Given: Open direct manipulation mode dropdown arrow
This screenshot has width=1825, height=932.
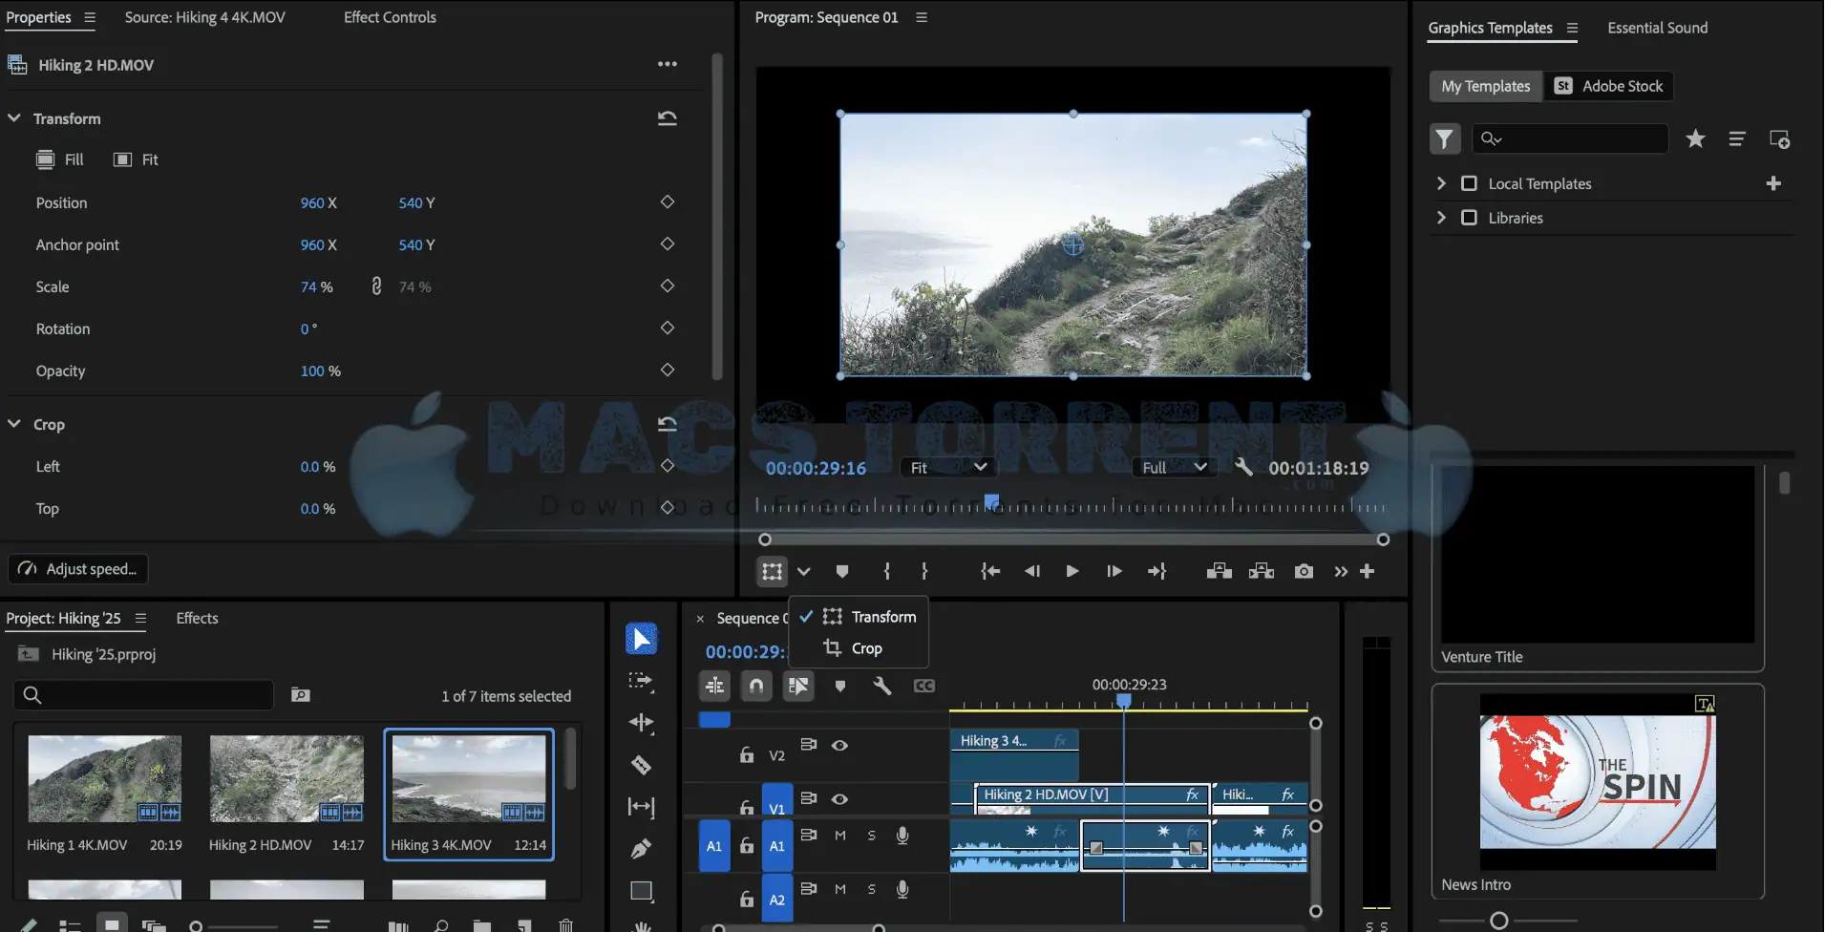Looking at the screenshot, I should click(x=803, y=571).
